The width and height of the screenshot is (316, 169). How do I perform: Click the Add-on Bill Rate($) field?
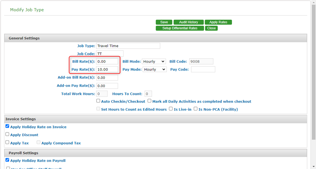(107, 78)
